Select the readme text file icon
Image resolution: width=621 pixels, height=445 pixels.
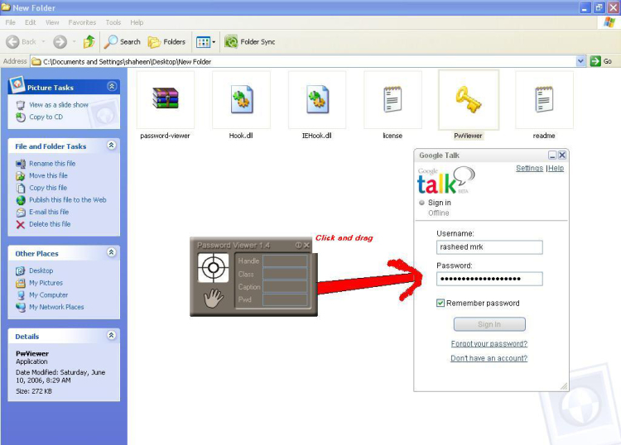click(544, 99)
